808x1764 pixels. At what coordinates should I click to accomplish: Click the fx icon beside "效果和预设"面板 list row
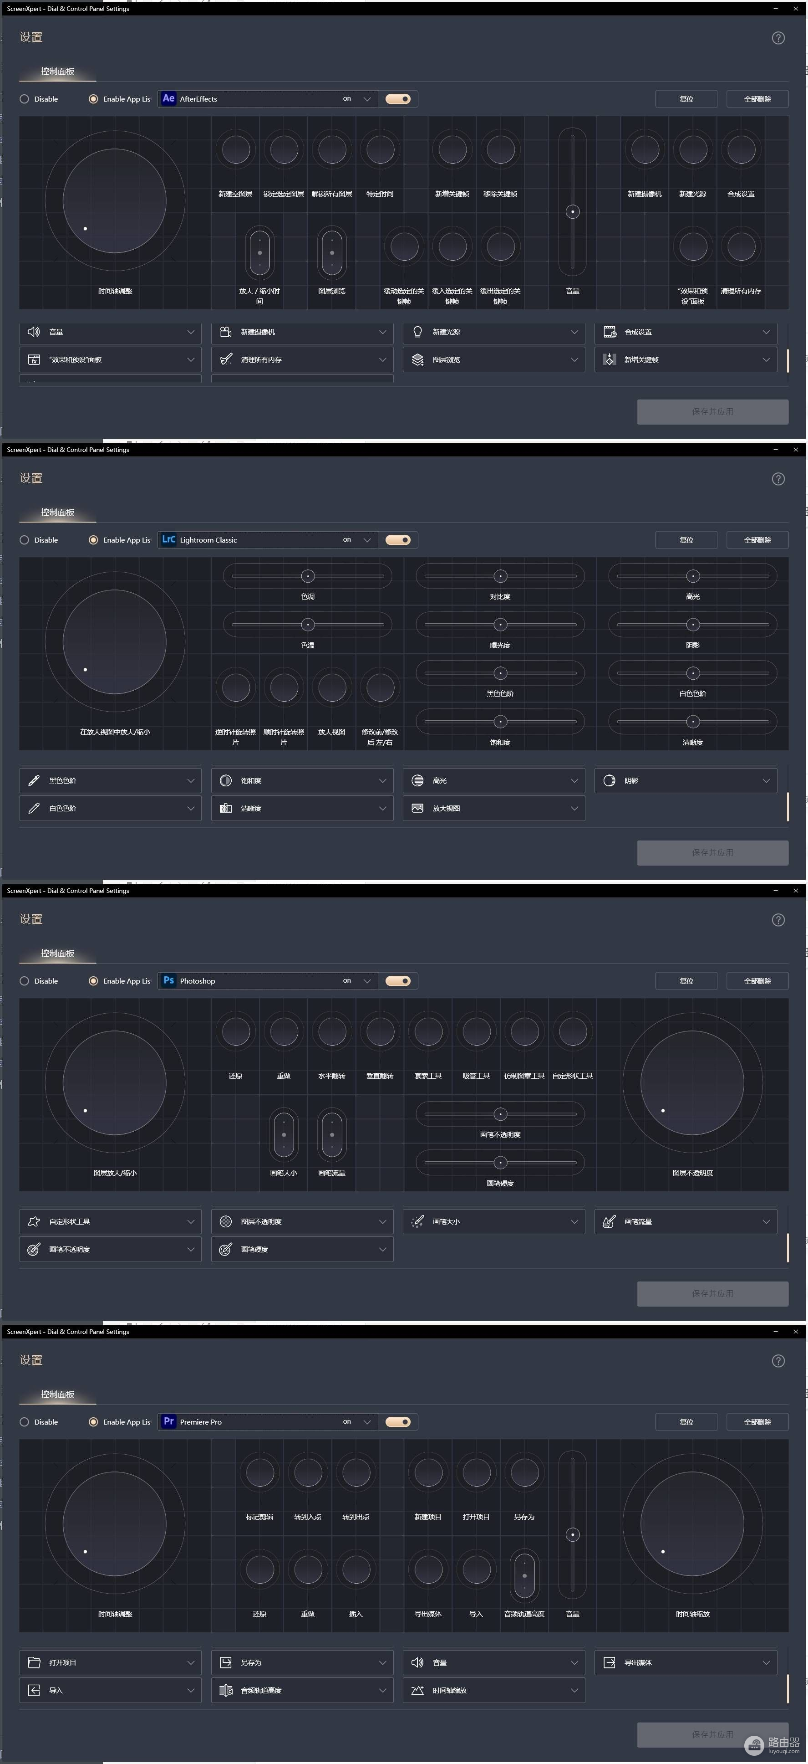(x=34, y=359)
